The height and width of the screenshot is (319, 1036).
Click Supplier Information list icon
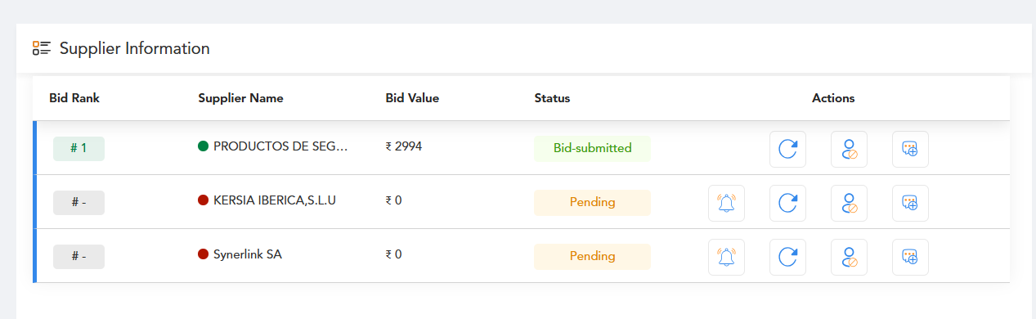click(x=42, y=48)
